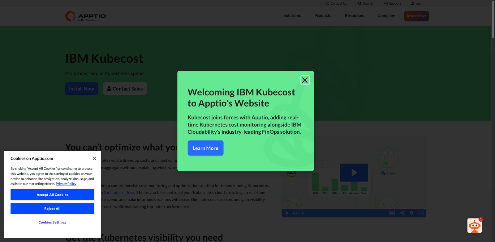Click the video progress bar
Screen dimensions: 495x242
tap(343, 213)
